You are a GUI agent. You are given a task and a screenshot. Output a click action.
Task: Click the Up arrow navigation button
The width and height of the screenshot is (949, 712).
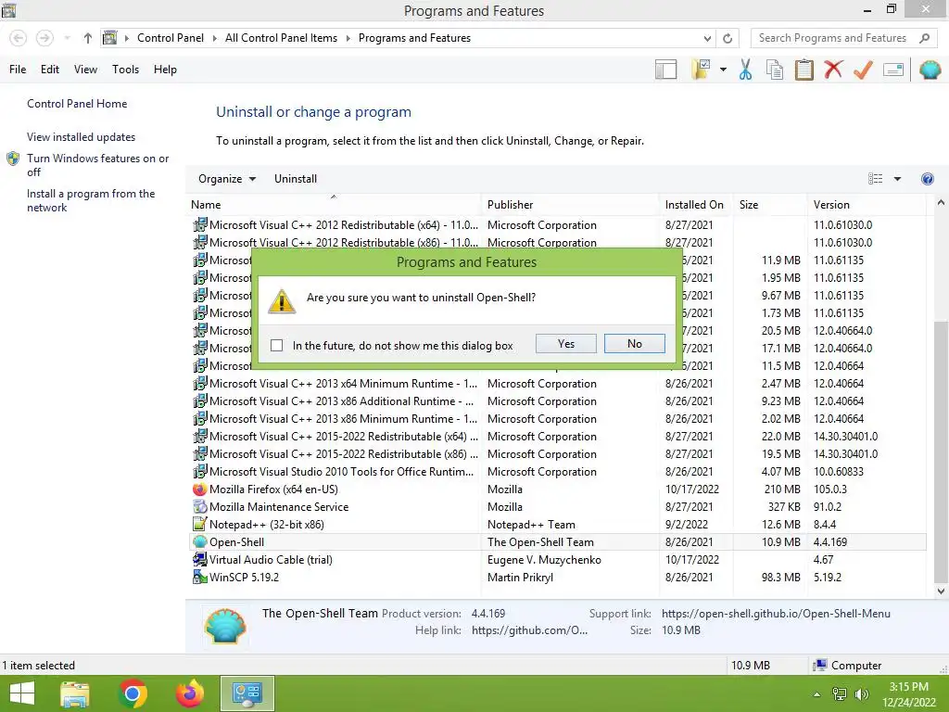pos(88,38)
